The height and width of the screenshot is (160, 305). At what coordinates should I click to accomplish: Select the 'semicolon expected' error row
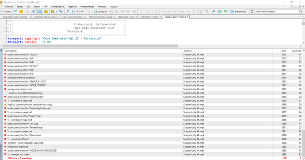pos(152,147)
